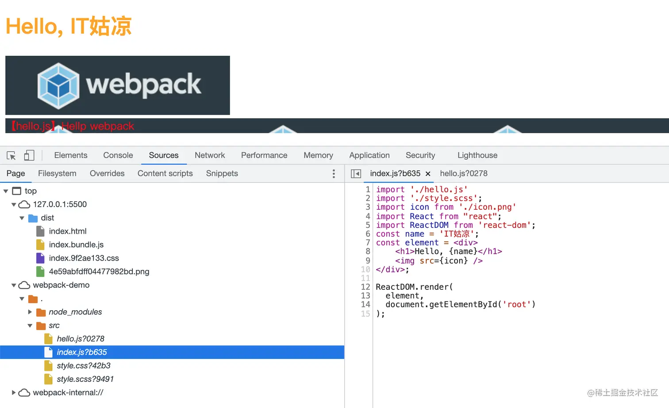Click the 127.0.0.1:5500 cloud icon
This screenshot has height=408, width=669.
[x=24, y=204]
